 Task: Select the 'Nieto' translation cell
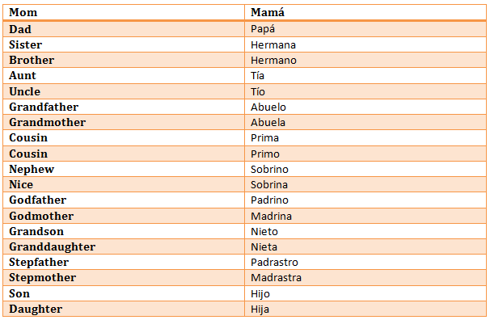click(365, 231)
